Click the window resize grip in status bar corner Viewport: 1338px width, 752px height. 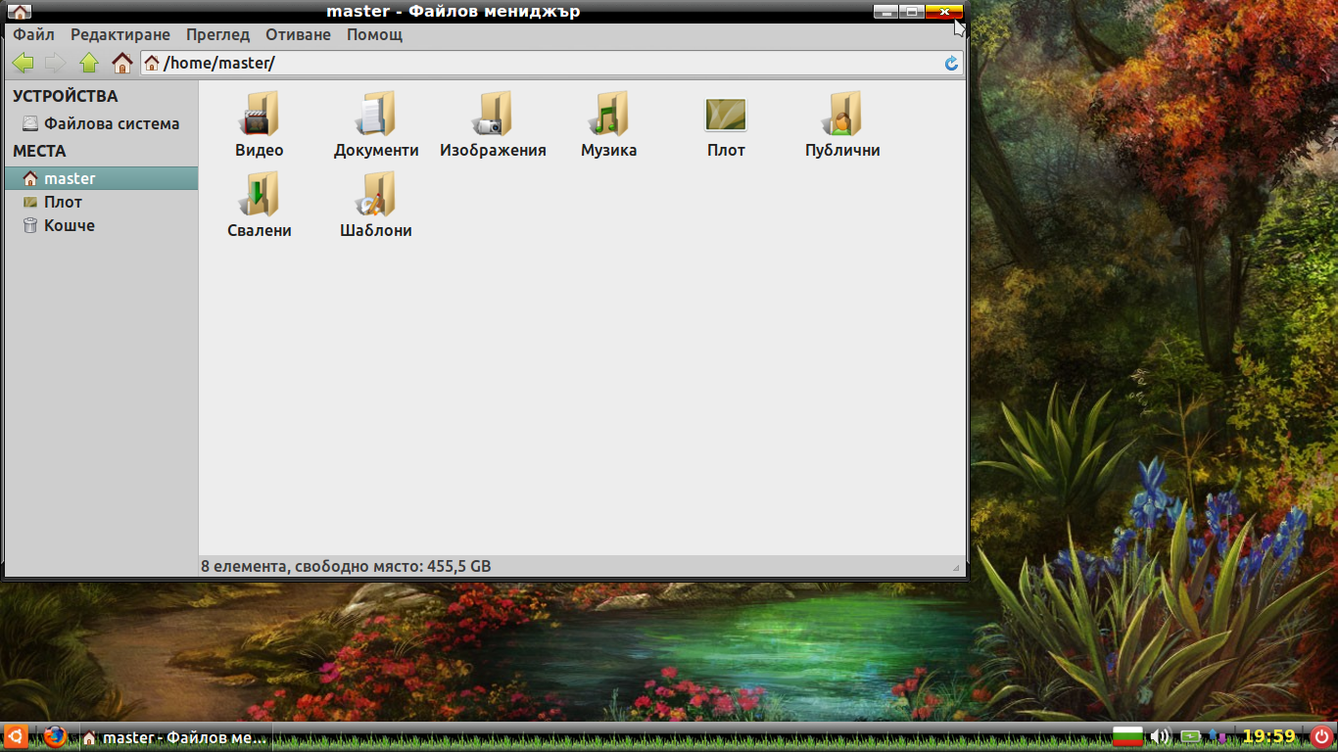tap(956, 568)
